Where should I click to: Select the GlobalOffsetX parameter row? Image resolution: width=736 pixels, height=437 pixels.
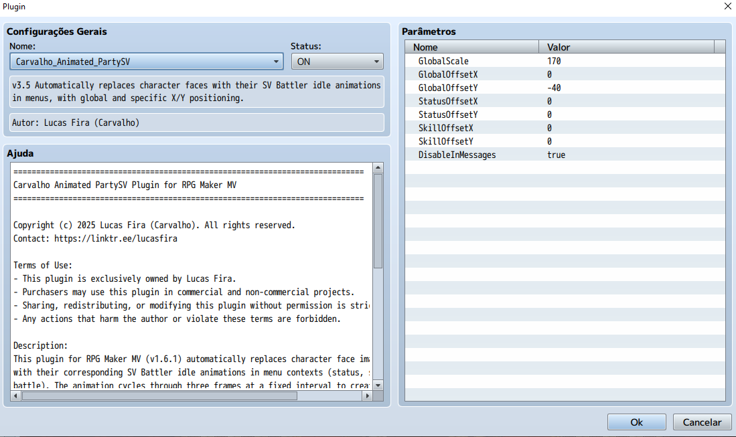[x=565, y=74]
